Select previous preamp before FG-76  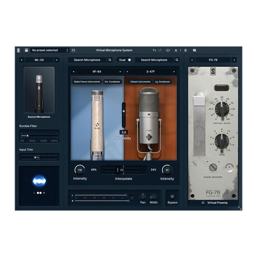[192, 60]
